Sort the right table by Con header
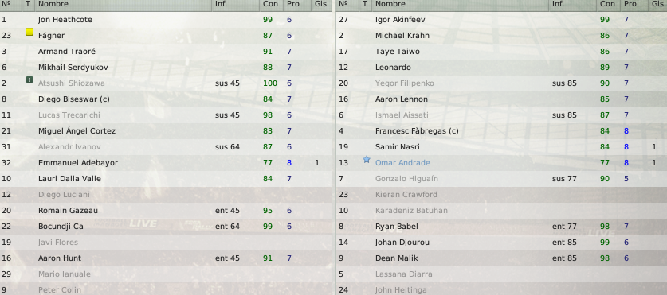This screenshot has width=667, height=295. 607,4
